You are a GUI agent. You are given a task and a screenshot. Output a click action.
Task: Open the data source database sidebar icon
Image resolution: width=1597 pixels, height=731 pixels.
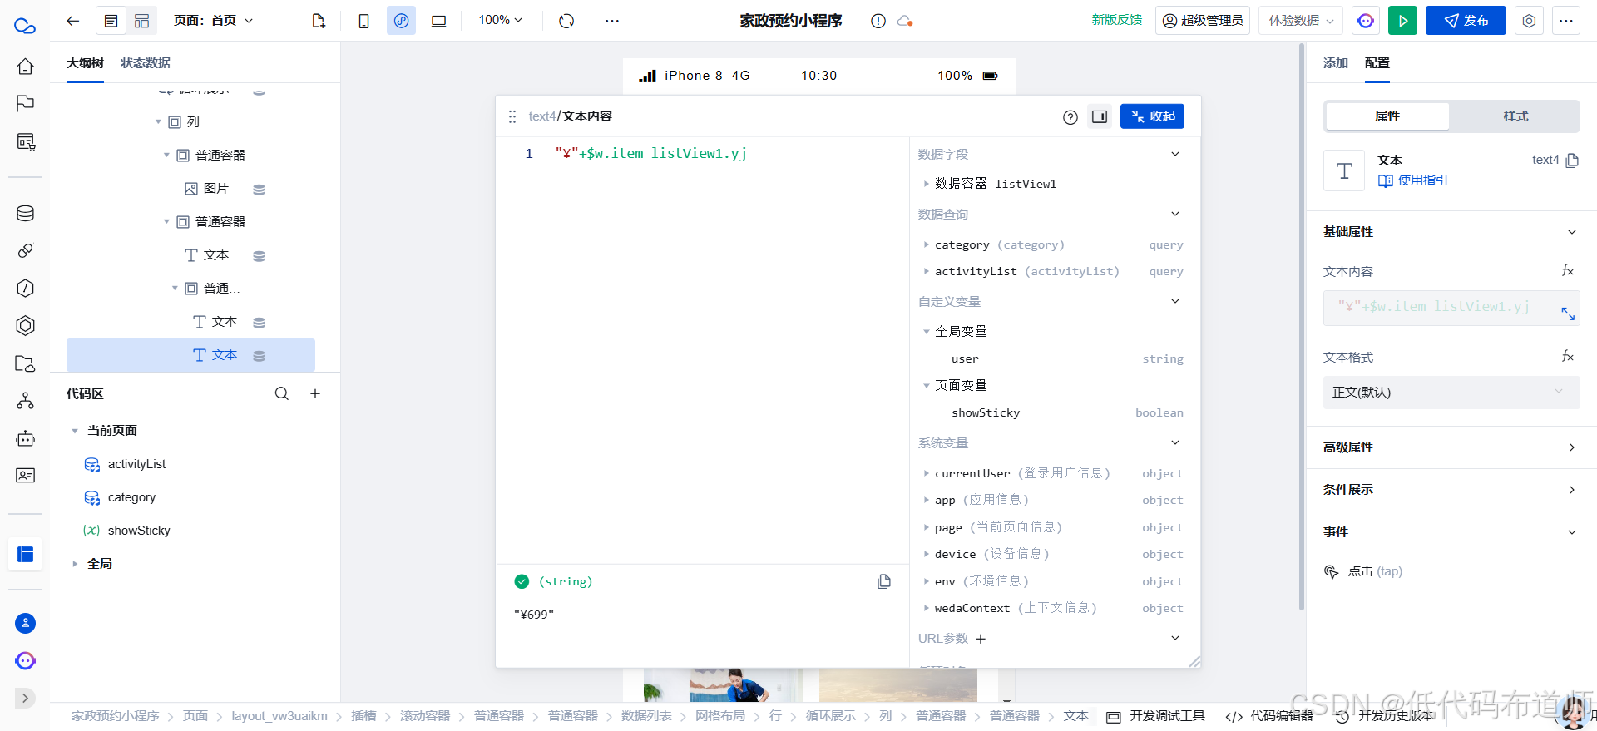[x=26, y=214]
